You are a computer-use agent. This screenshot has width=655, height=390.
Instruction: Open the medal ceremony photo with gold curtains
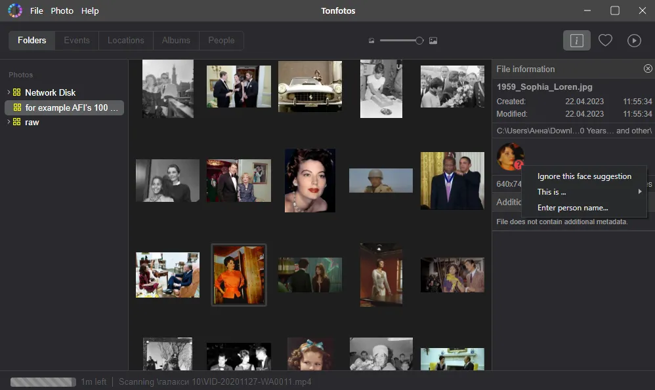tap(452, 181)
